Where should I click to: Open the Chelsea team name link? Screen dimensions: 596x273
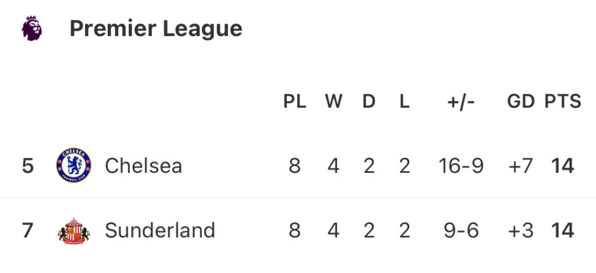pyautogui.click(x=143, y=166)
